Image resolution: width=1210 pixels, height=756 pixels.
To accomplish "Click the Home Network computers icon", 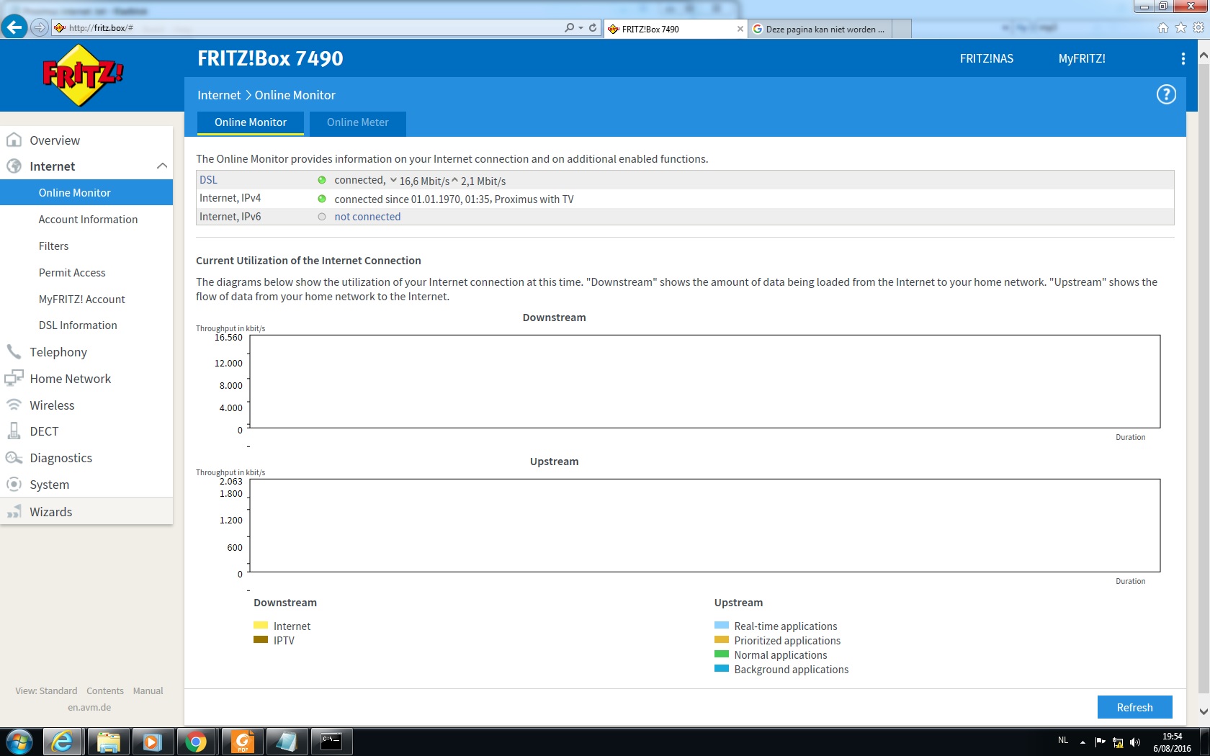I will click(x=14, y=379).
